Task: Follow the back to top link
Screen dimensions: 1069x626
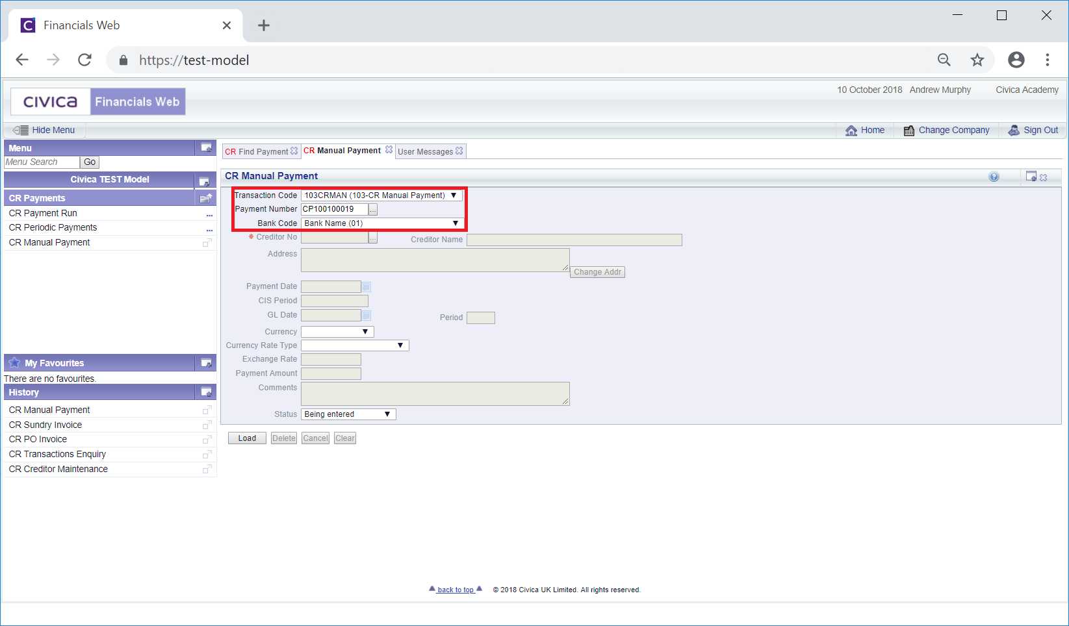Action: (456, 590)
